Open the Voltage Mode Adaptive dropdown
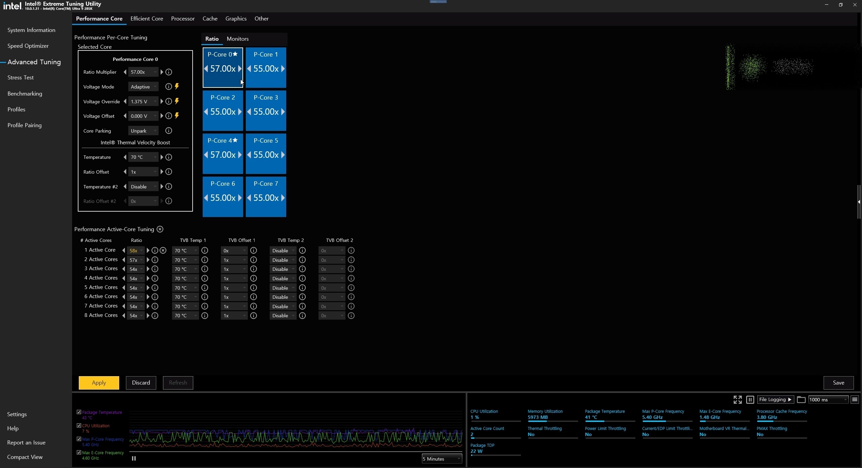862x468 pixels. point(143,87)
